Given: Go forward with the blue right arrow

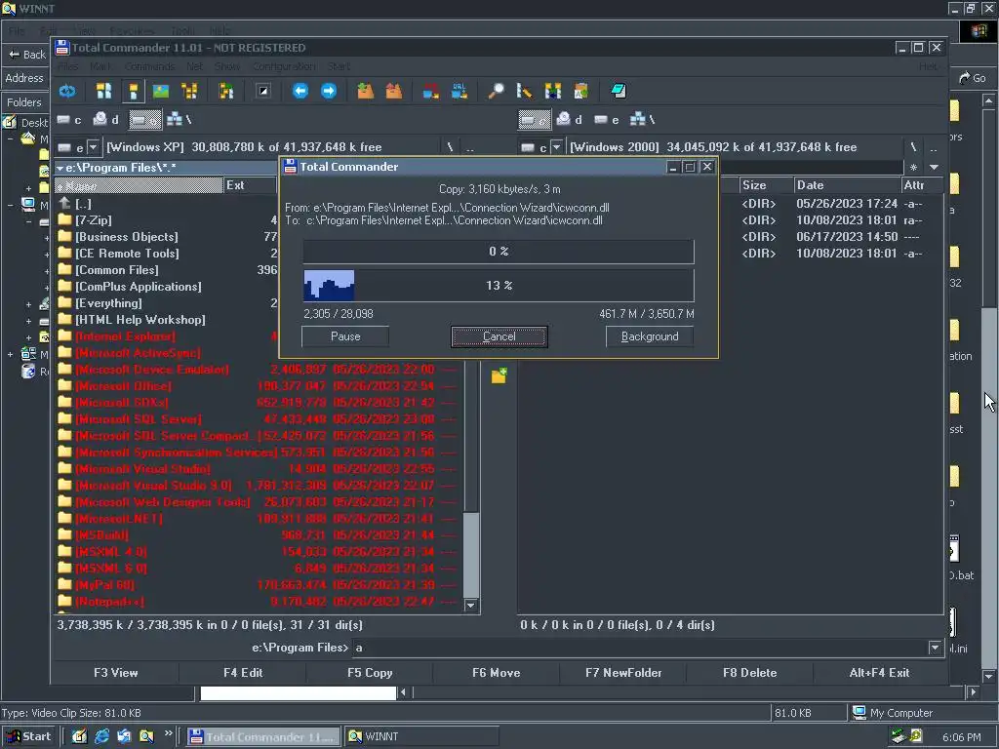Looking at the screenshot, I should coord(328,91).
